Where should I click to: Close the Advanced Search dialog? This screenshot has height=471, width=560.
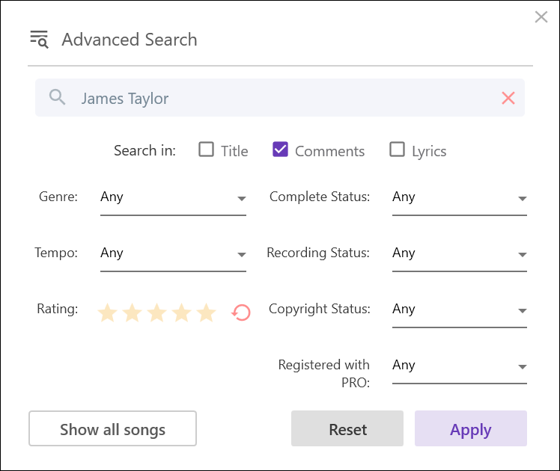coord(541,17)
